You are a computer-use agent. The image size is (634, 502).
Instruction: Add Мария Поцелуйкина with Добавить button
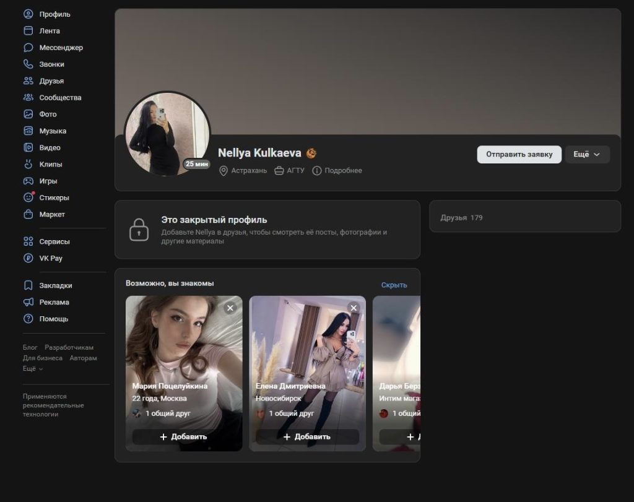[x=184, y=436]
